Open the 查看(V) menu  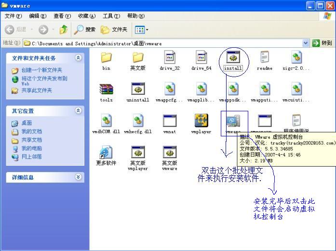coord(62,16)
